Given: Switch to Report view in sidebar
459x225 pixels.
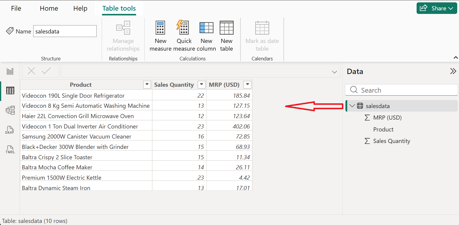Looking at the screenshot, I should [x=10, y=71].
